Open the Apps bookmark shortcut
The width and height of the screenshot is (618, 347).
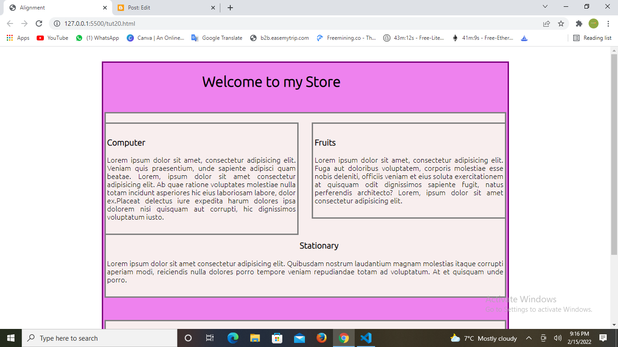[x=18, y=38]
